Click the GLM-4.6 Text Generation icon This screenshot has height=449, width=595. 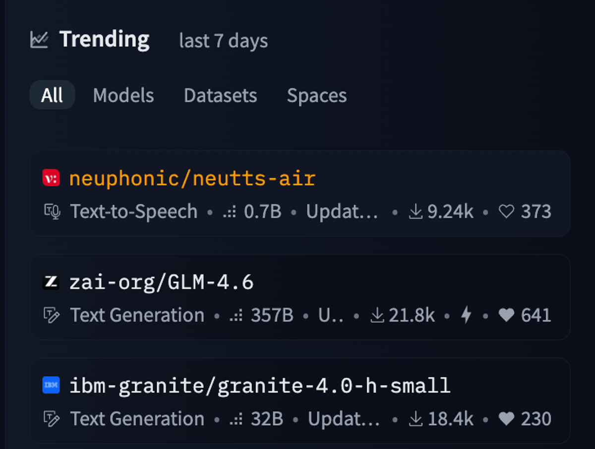[52, 315]
